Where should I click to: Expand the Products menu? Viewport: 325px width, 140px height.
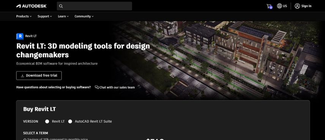pos(24,16)
